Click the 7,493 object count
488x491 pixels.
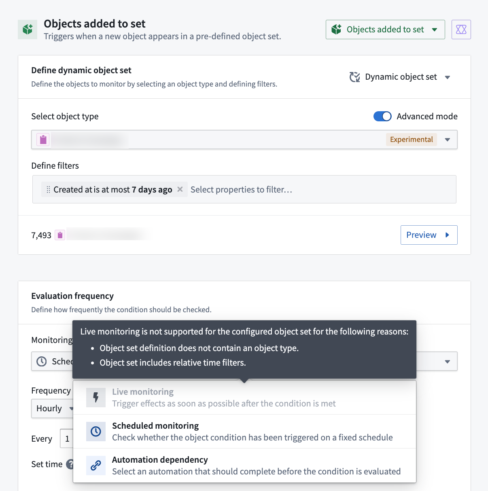point(41,235)
